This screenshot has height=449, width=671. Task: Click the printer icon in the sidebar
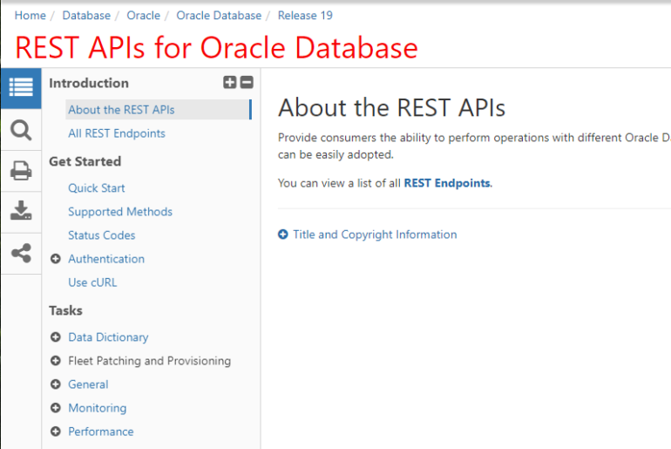21,171
